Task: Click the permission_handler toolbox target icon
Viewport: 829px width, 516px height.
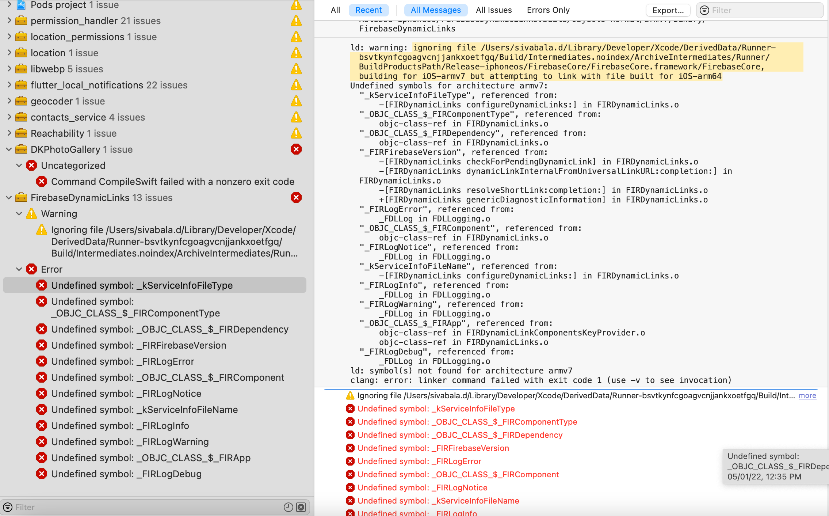Action: [21, 21]
